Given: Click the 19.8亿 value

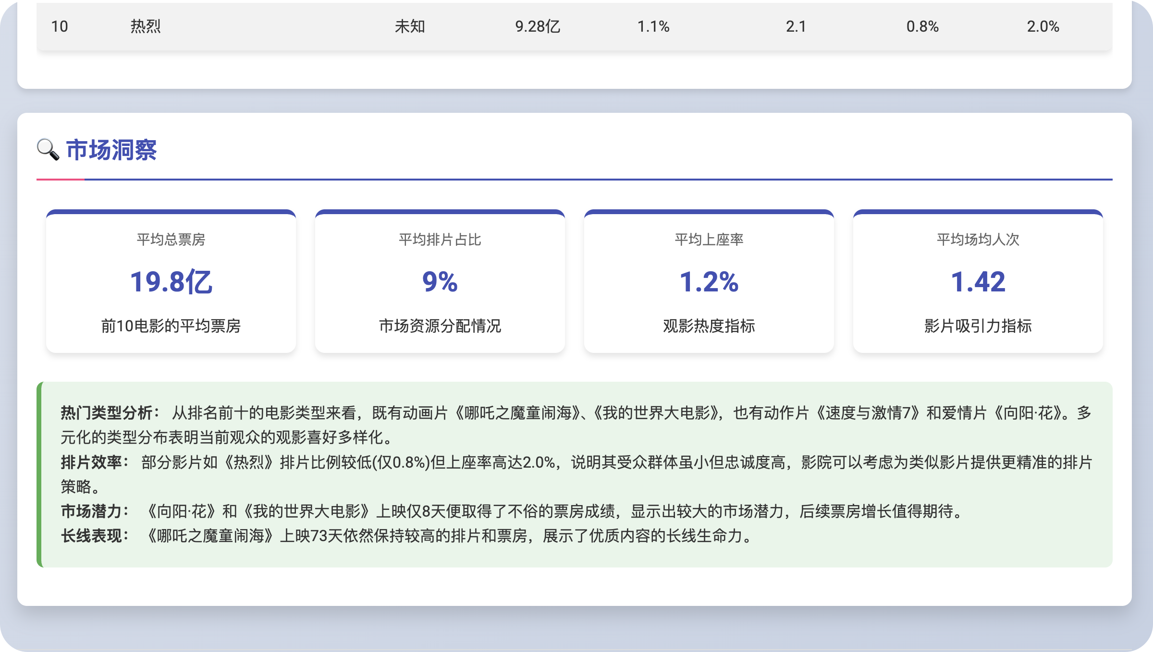Looking at the screenshot, I should click(171, 281).
